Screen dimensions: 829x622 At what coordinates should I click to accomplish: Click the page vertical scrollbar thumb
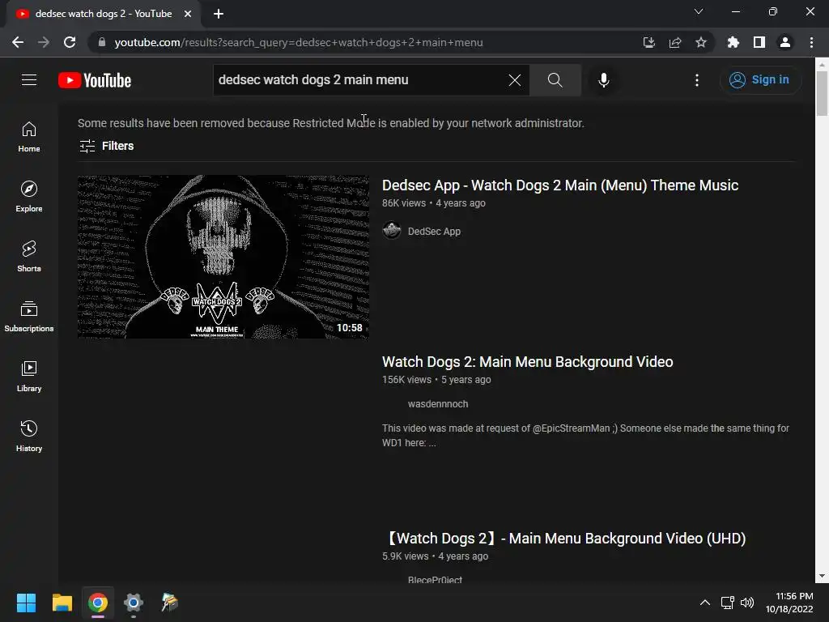tap(822, 93)
